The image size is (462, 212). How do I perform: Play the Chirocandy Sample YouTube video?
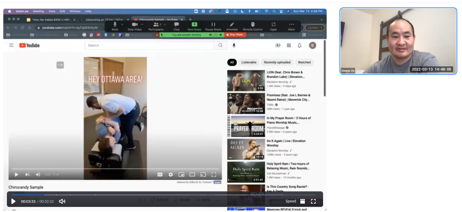click(16, 175)
